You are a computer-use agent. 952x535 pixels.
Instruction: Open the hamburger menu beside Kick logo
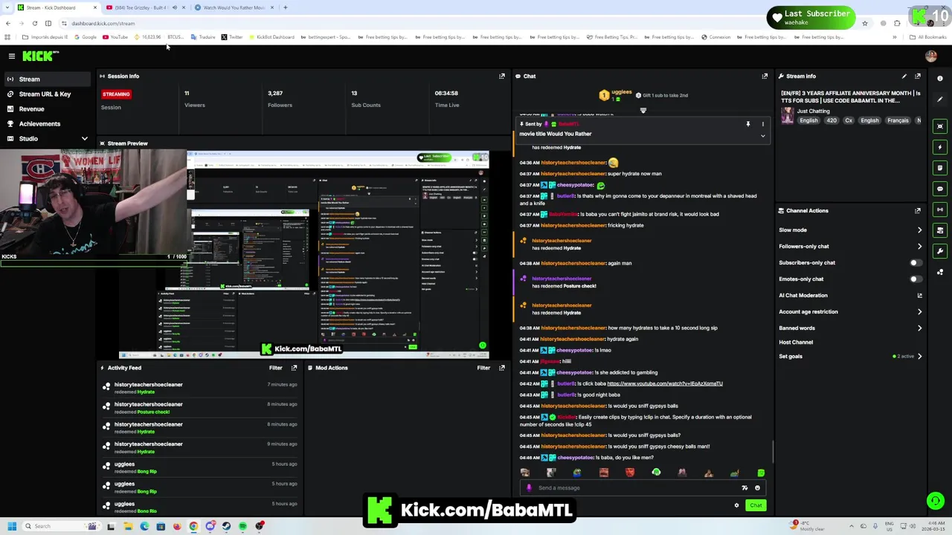tap(11, 56)
